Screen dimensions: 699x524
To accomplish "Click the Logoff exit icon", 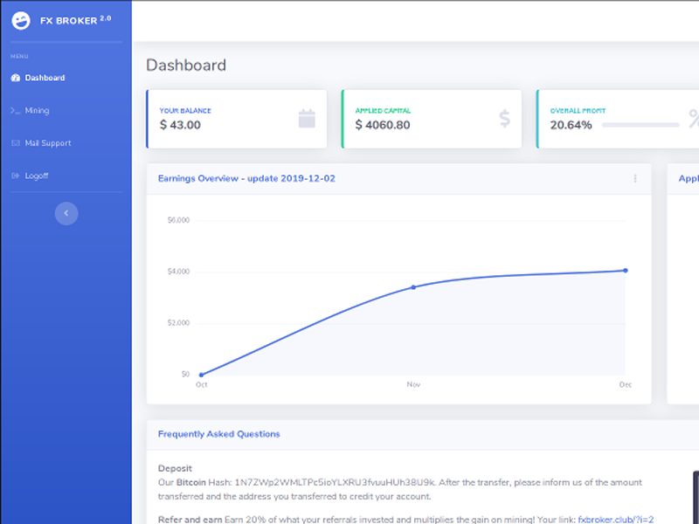I will pos(15,176).
